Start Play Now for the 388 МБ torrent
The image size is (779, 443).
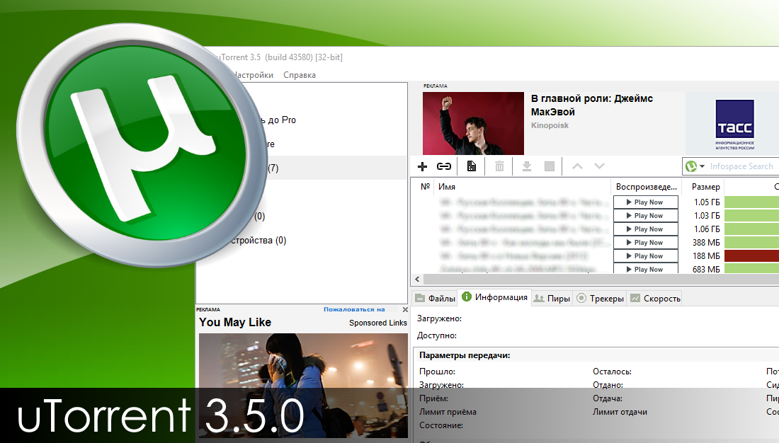tap(645, 242)
